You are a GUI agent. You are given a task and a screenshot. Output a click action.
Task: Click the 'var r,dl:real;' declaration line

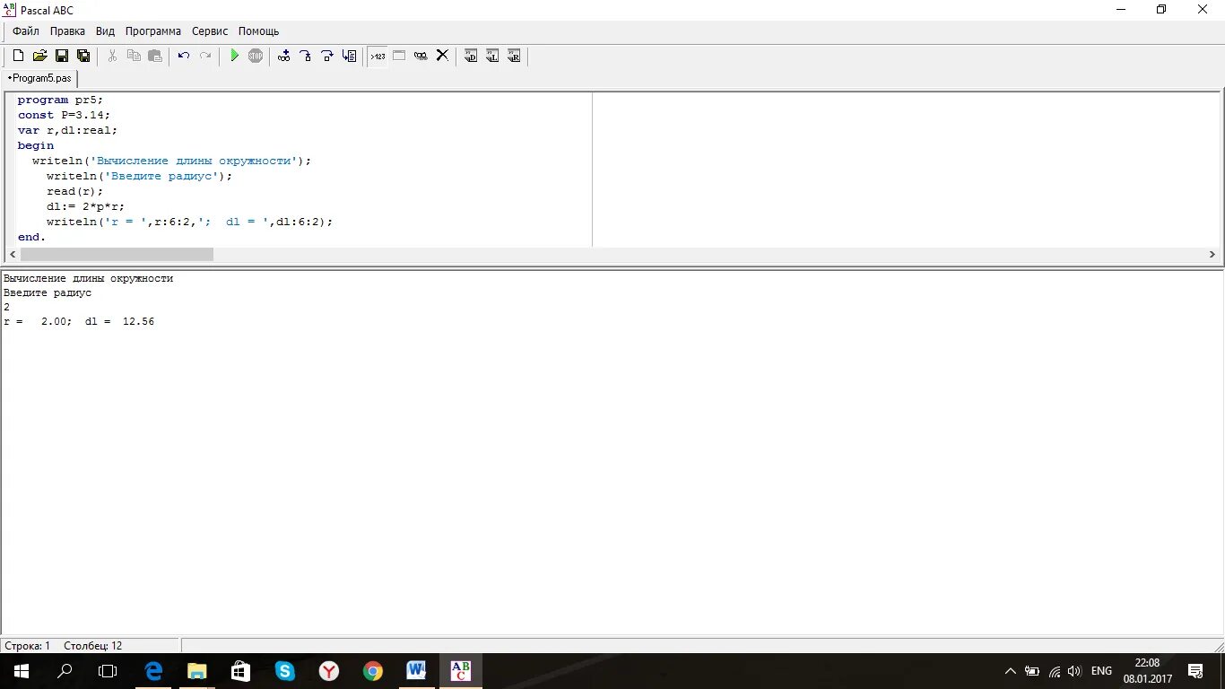(67, 130)
